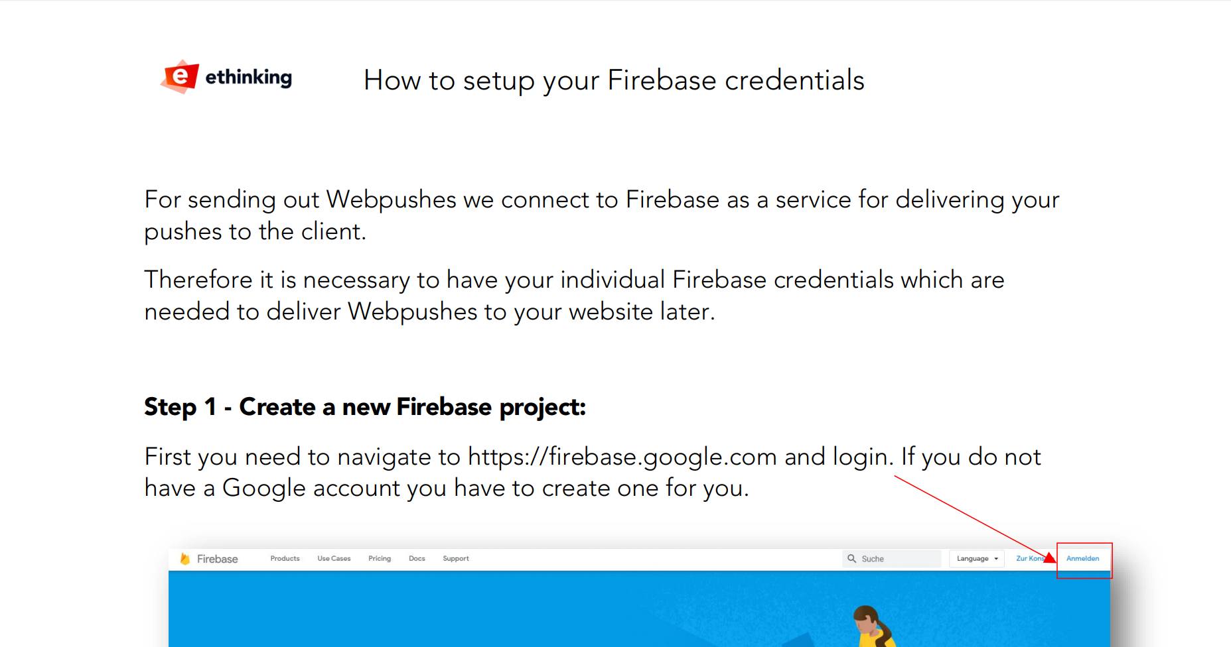Click the page title about Firebase credentials
The width and height of the screenshot is (1231, 647).
coord(614,80)
